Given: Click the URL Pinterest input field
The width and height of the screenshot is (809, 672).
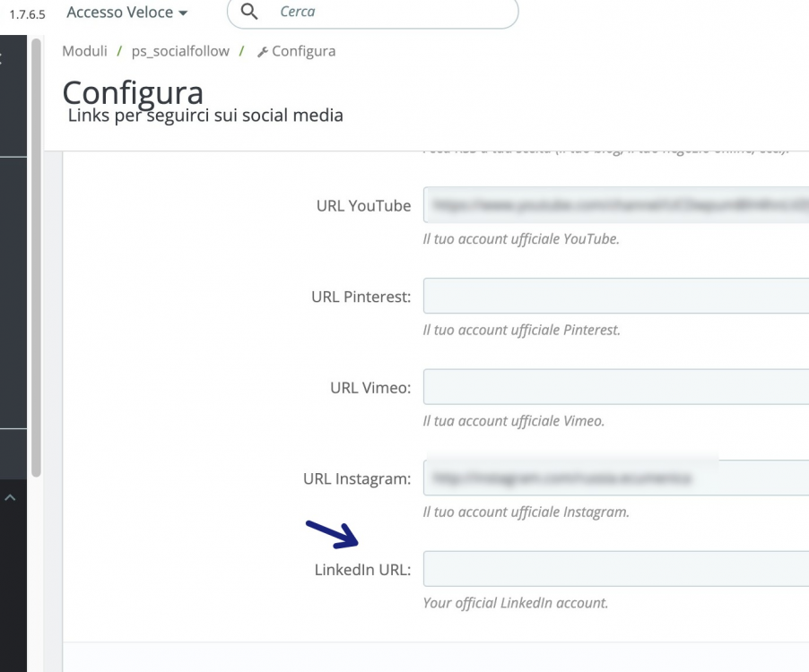Looking at the screenshot, I should point(616,296).
